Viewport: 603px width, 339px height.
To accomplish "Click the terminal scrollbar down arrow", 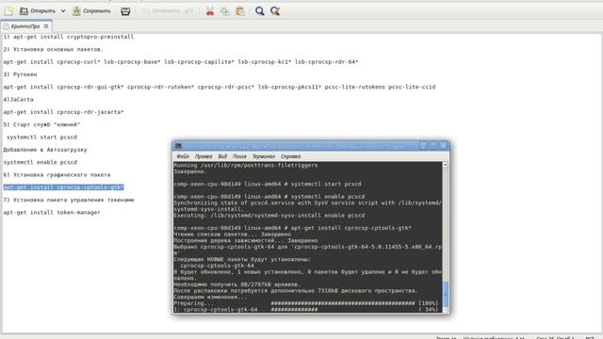I will coord(446,310).
